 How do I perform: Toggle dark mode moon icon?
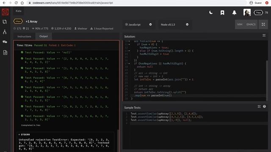coord(211,12)
